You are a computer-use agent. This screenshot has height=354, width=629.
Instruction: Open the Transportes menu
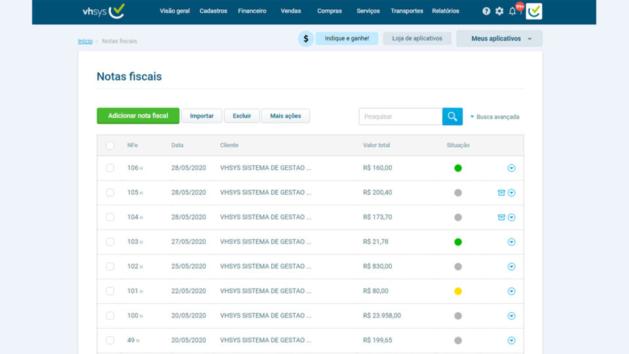407,11
